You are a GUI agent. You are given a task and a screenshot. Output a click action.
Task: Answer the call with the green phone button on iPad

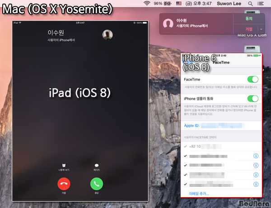(x=97, y=184)
